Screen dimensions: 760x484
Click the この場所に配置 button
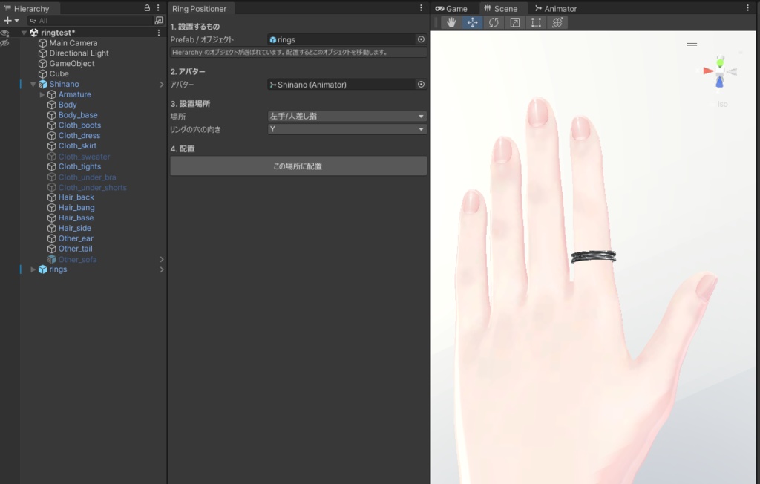tap(298, 166)
